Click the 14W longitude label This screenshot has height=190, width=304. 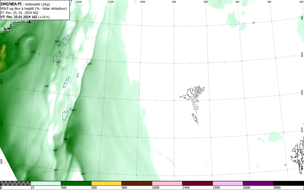[x=79, y=2]
